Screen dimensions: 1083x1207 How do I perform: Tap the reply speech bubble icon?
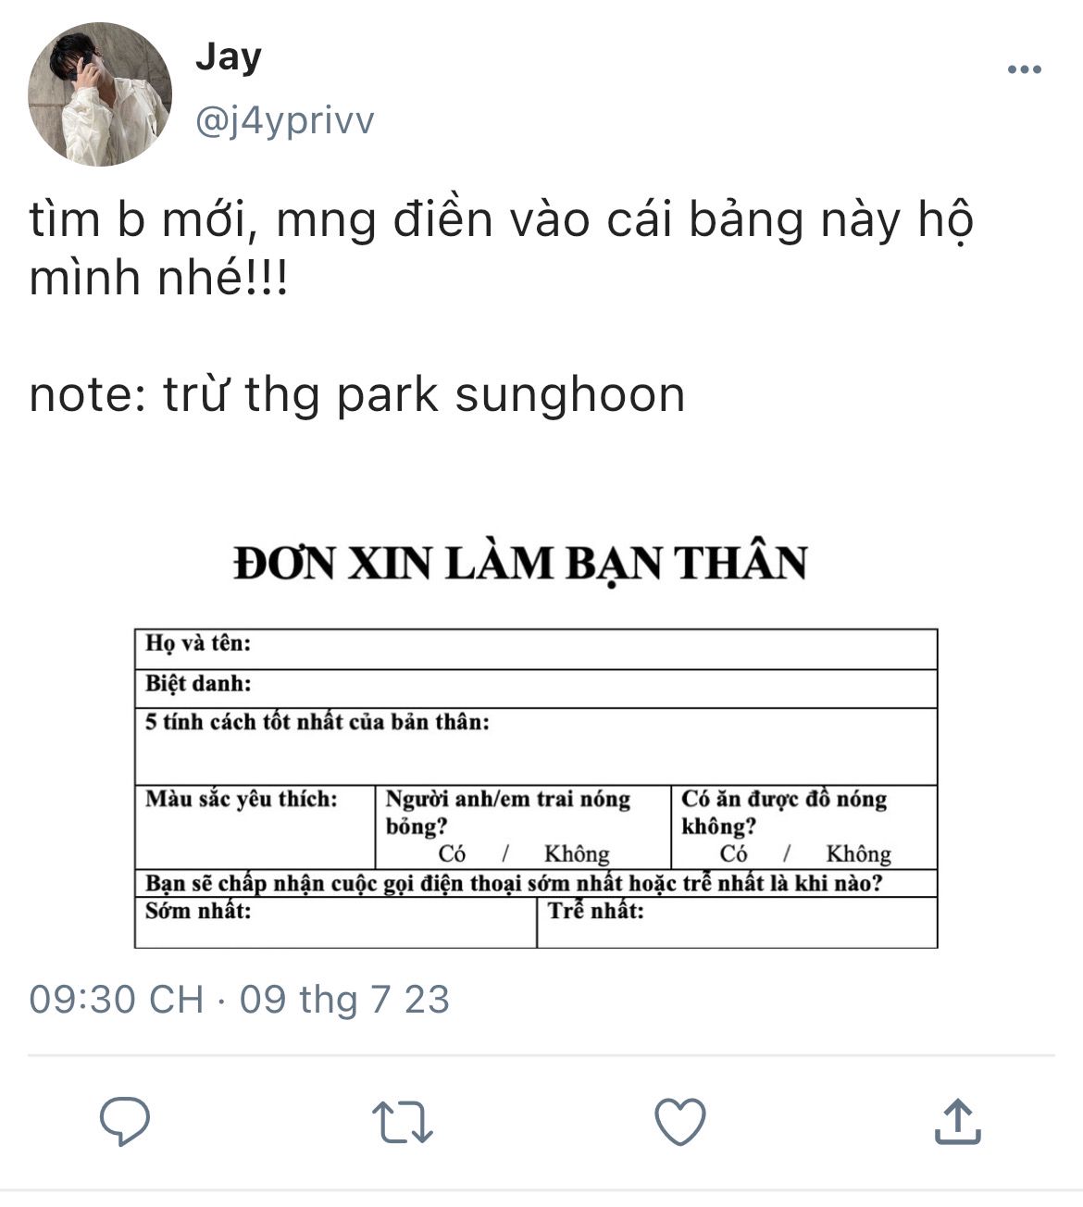tap(125, 1122)
